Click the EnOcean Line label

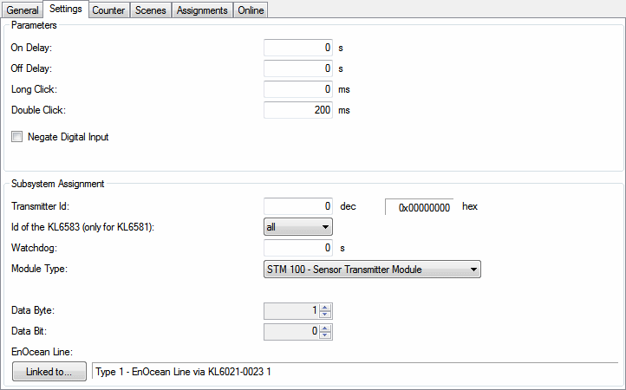(x=42, y=352)
